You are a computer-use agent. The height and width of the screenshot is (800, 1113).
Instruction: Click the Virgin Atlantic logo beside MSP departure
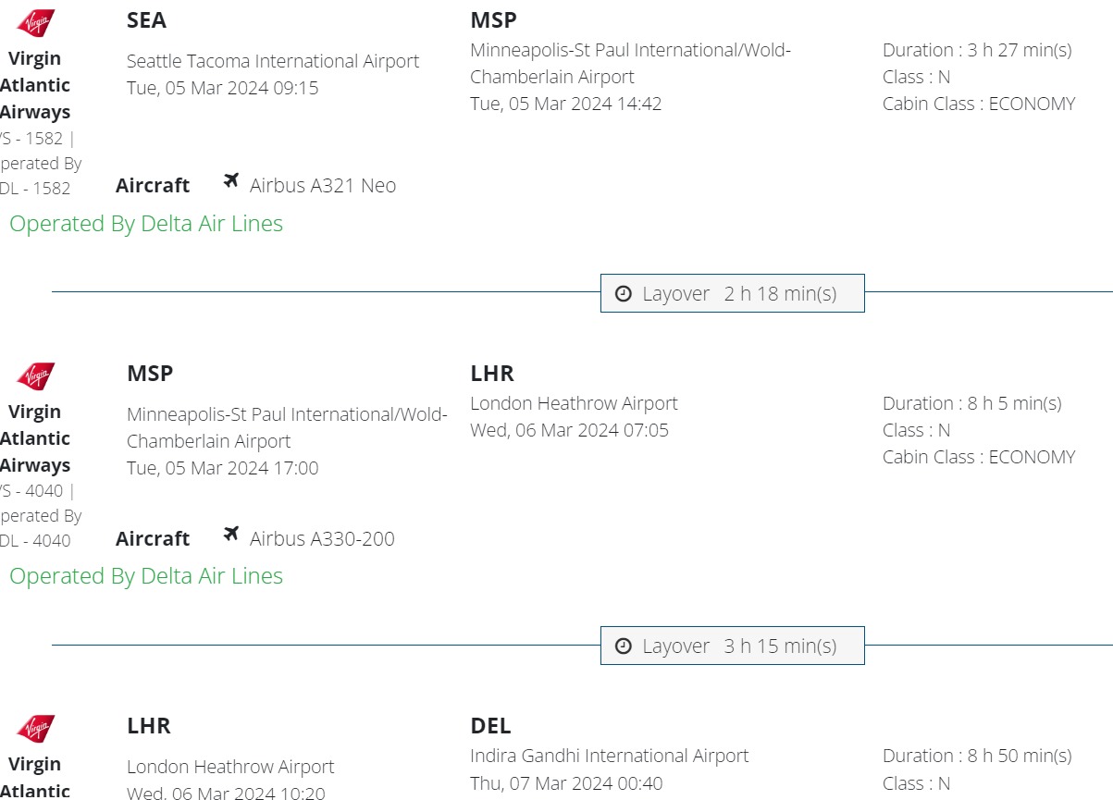coord(36,376)
